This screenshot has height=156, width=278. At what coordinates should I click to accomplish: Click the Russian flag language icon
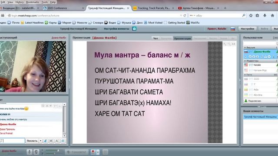[233, 29]
